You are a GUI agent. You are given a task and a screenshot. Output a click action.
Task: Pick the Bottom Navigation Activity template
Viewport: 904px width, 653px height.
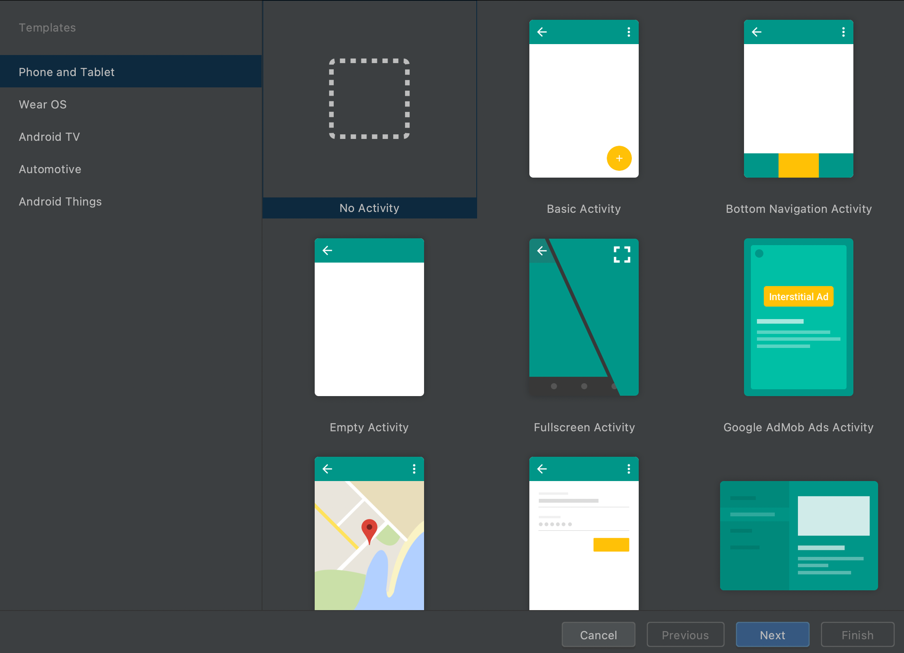click(798, 99)
